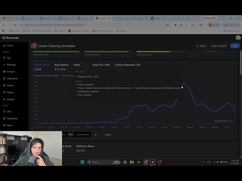
Task: Close the active Carpet tab
Action: point(109,18)
